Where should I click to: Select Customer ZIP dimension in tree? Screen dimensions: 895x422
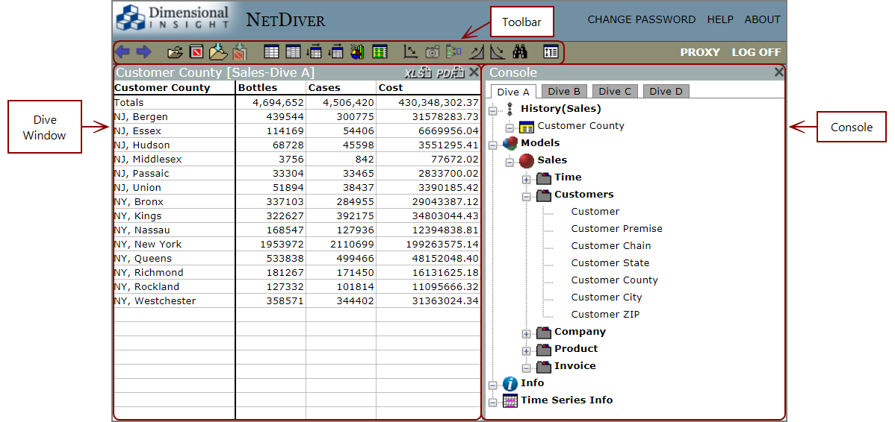coord(605,315)
